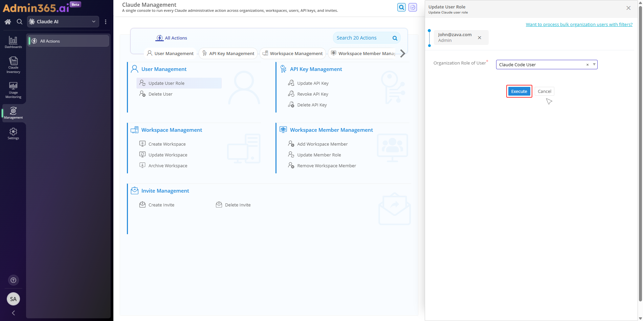643x321 pixels.
Task: Open the SA user avatar
Action: tap(13, 299)
